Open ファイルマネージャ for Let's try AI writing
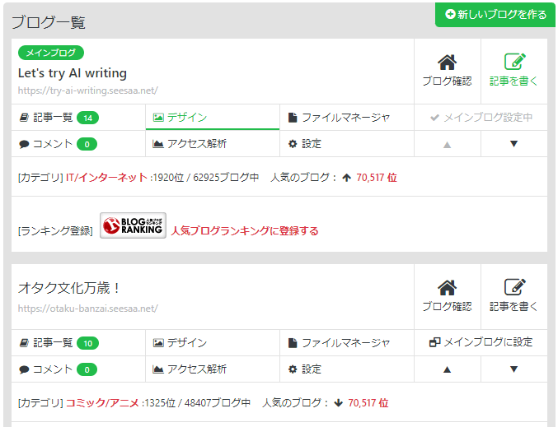Screen dimensions: 558x427 pyautogui.click(x=339, y=118)
